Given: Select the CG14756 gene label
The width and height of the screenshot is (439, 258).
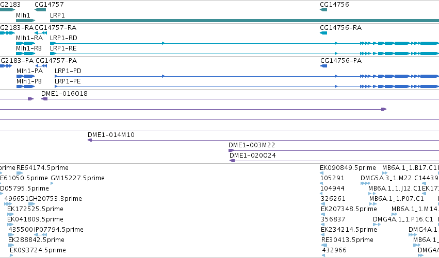Looking at the screenshot, I should tap(334, 5).
